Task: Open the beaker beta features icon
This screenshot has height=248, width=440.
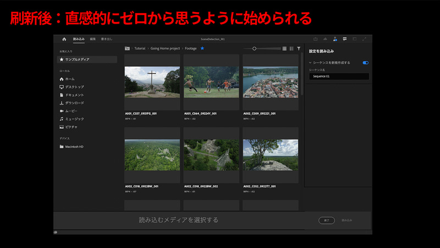Action: [335, 39]
